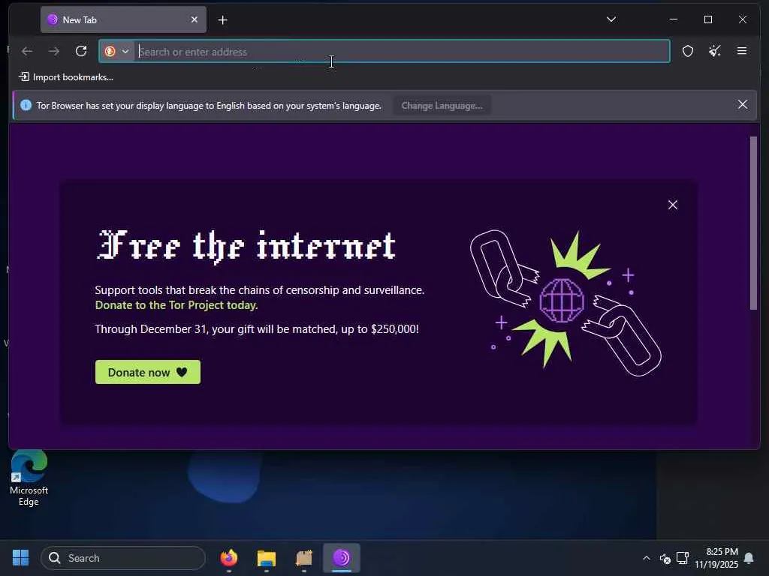
Task: Expand the list all tabs chevron
Action: click(611, 19)
